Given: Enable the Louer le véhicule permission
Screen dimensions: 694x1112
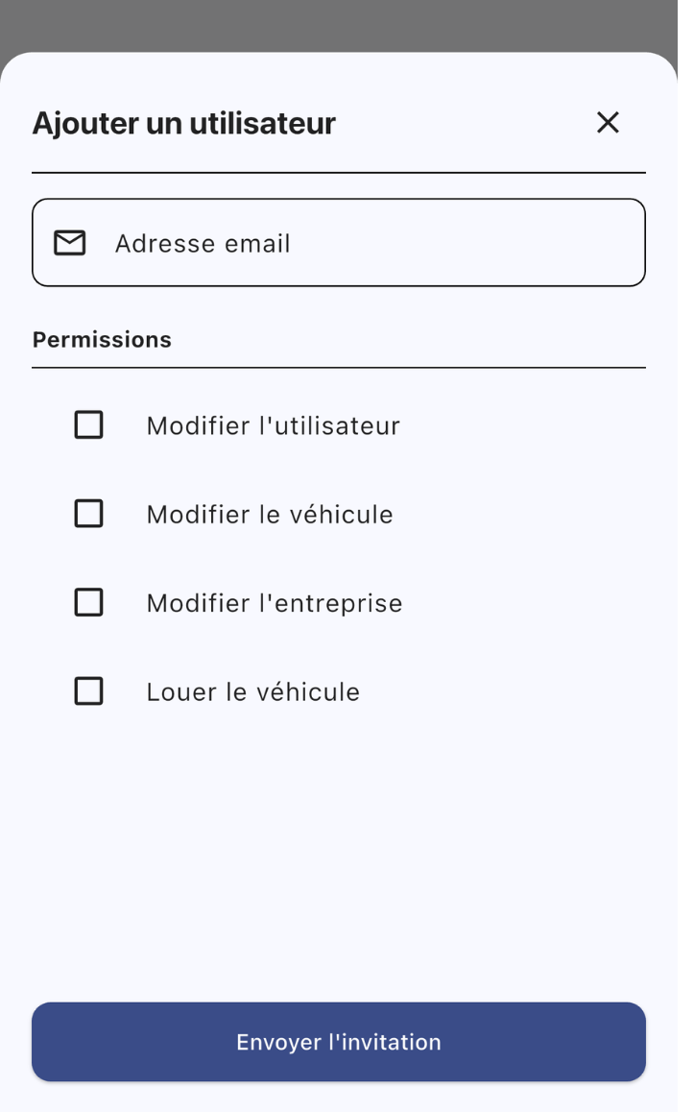Looking at the screenshot, I should pos(88,690).
